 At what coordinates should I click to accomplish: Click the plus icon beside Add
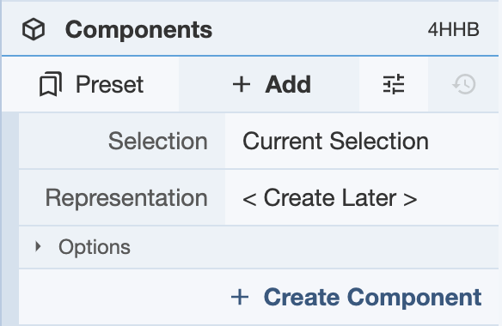[x=242, y=85]
